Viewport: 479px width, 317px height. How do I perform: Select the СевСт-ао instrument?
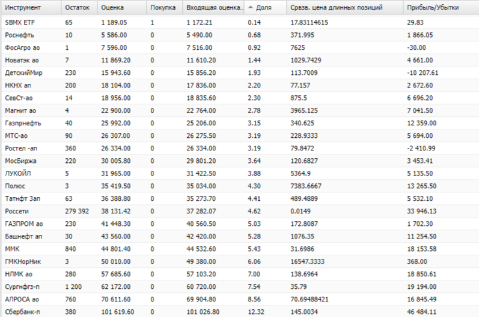point(19,98)
